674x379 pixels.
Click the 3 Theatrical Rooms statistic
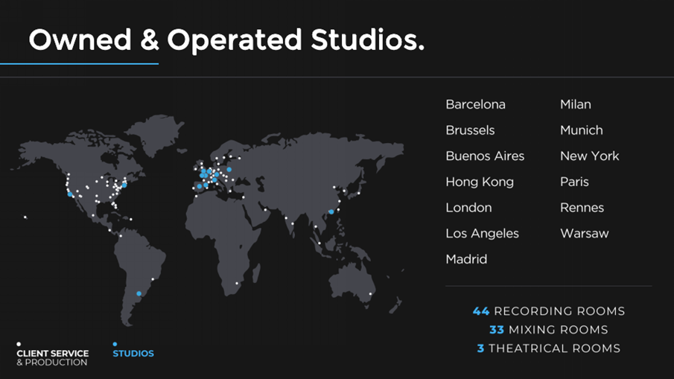[x=548, y=348]
